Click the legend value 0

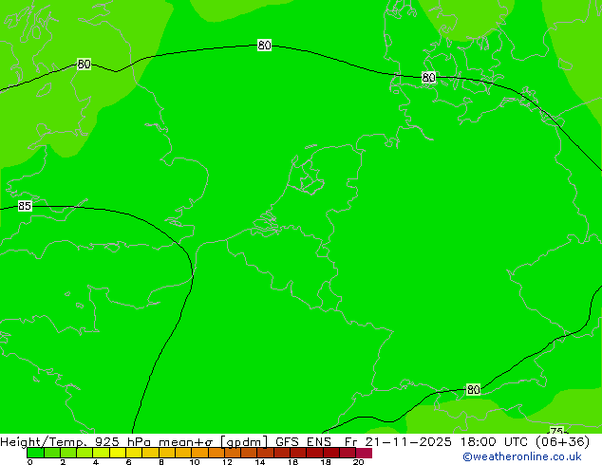click(x=30, y=462)
